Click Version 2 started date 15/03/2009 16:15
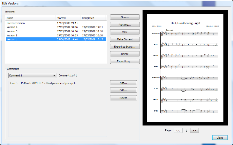Image resolution: width=233 pixels, height=145 pixels. pyautogui.click(x=67, y=35)
